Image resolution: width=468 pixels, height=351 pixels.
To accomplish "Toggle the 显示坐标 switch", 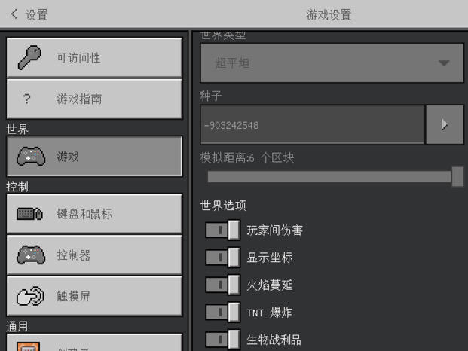I will pos(222,258).
